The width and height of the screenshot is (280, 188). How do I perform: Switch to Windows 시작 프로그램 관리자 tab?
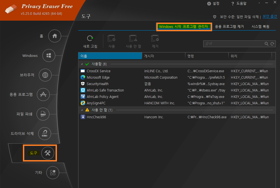tap(184, 26)
